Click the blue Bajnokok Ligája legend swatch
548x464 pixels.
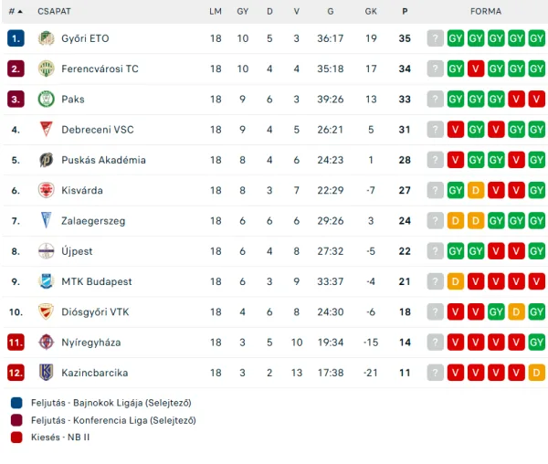pos(16,402)
